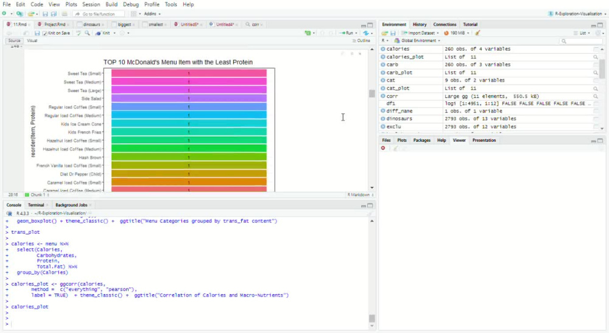Click the Print icon in main toolbar
609x333 pixels.
(x=65, y=14)
